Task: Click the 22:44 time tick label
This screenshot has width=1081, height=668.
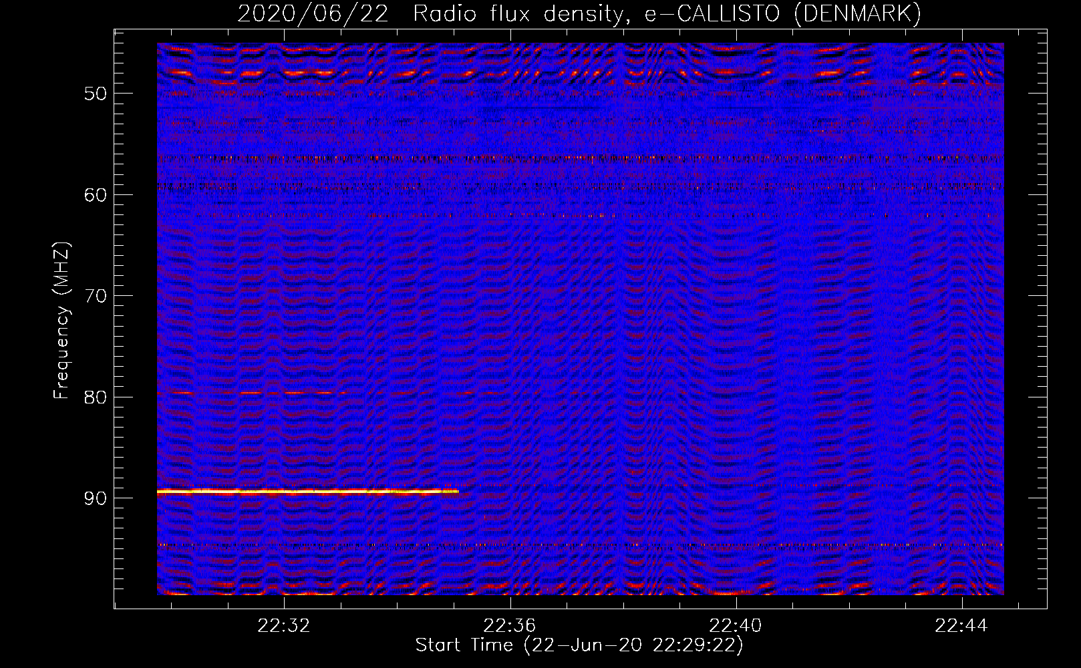Action: coord(961,626)
